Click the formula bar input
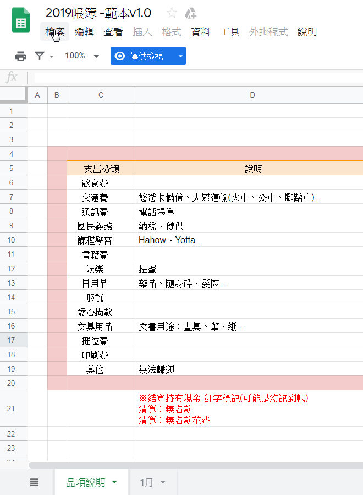The image size is (363, 495). 199,77
